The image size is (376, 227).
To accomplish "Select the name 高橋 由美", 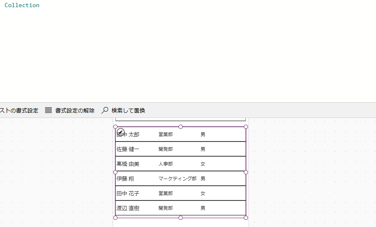I will coord(128,164).
